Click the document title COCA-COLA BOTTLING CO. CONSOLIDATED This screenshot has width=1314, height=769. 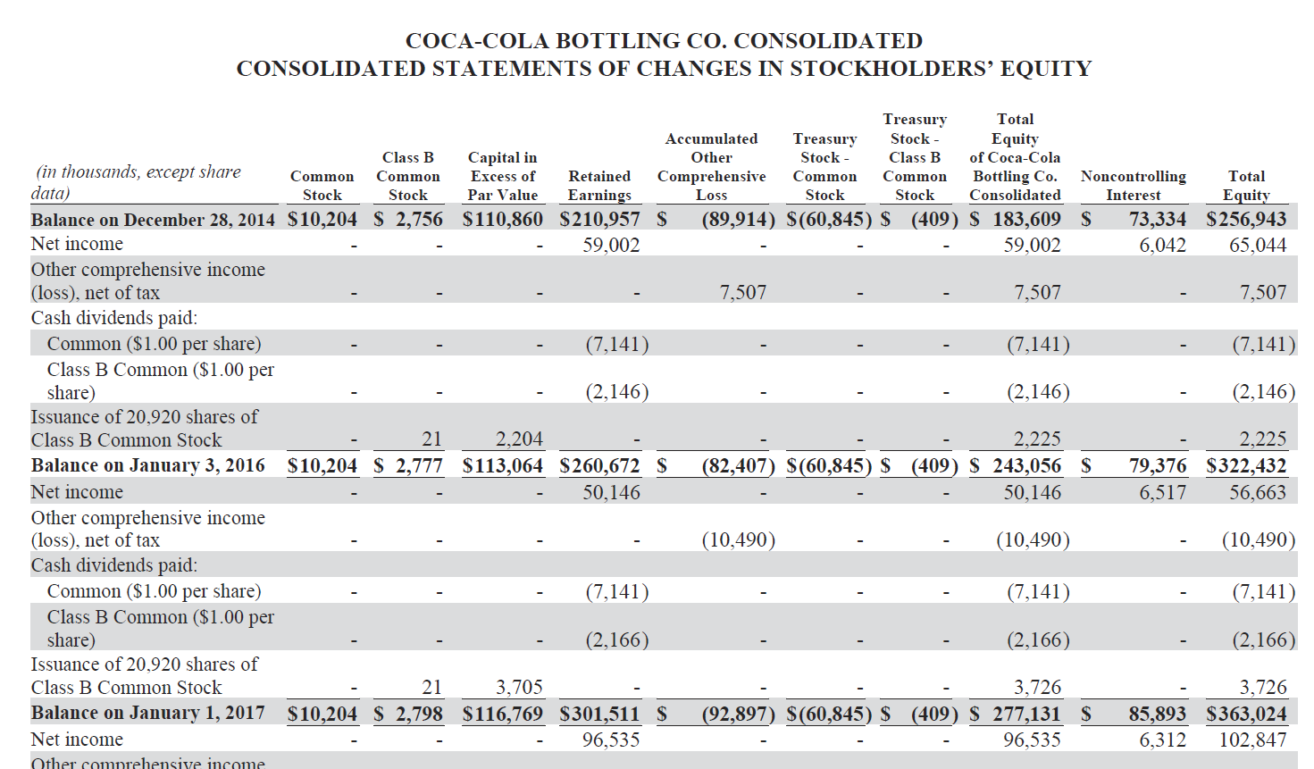click(x=663, y=39)
